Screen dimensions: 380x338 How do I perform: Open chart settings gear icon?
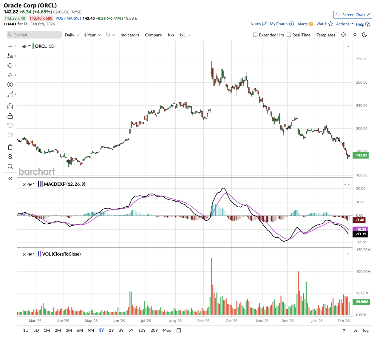pyautogui.click(x=344, y=35)
